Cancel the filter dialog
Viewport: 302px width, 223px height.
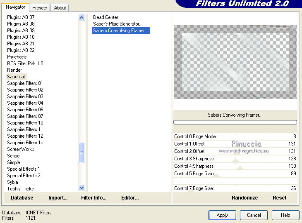254,215
